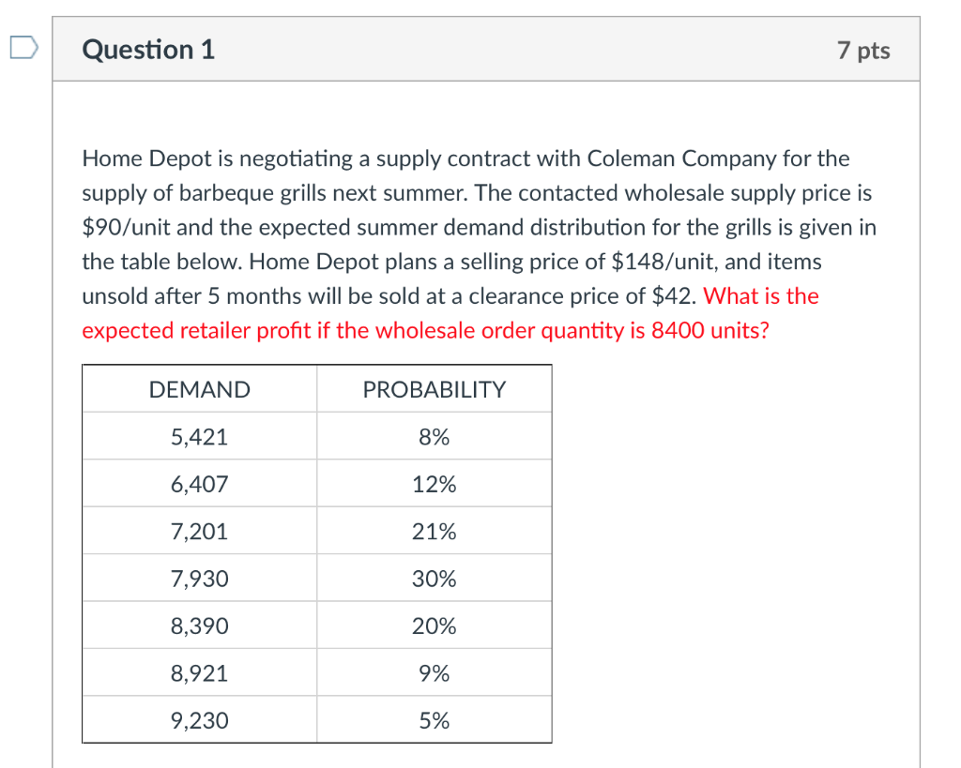Select the demand value 6,407
The width and height of the screenshot is (961, 768).
pos(199,484)
